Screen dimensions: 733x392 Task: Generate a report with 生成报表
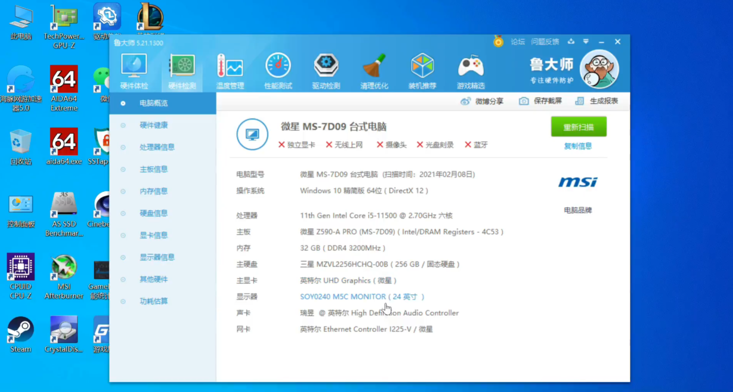(x=597, y=101)
